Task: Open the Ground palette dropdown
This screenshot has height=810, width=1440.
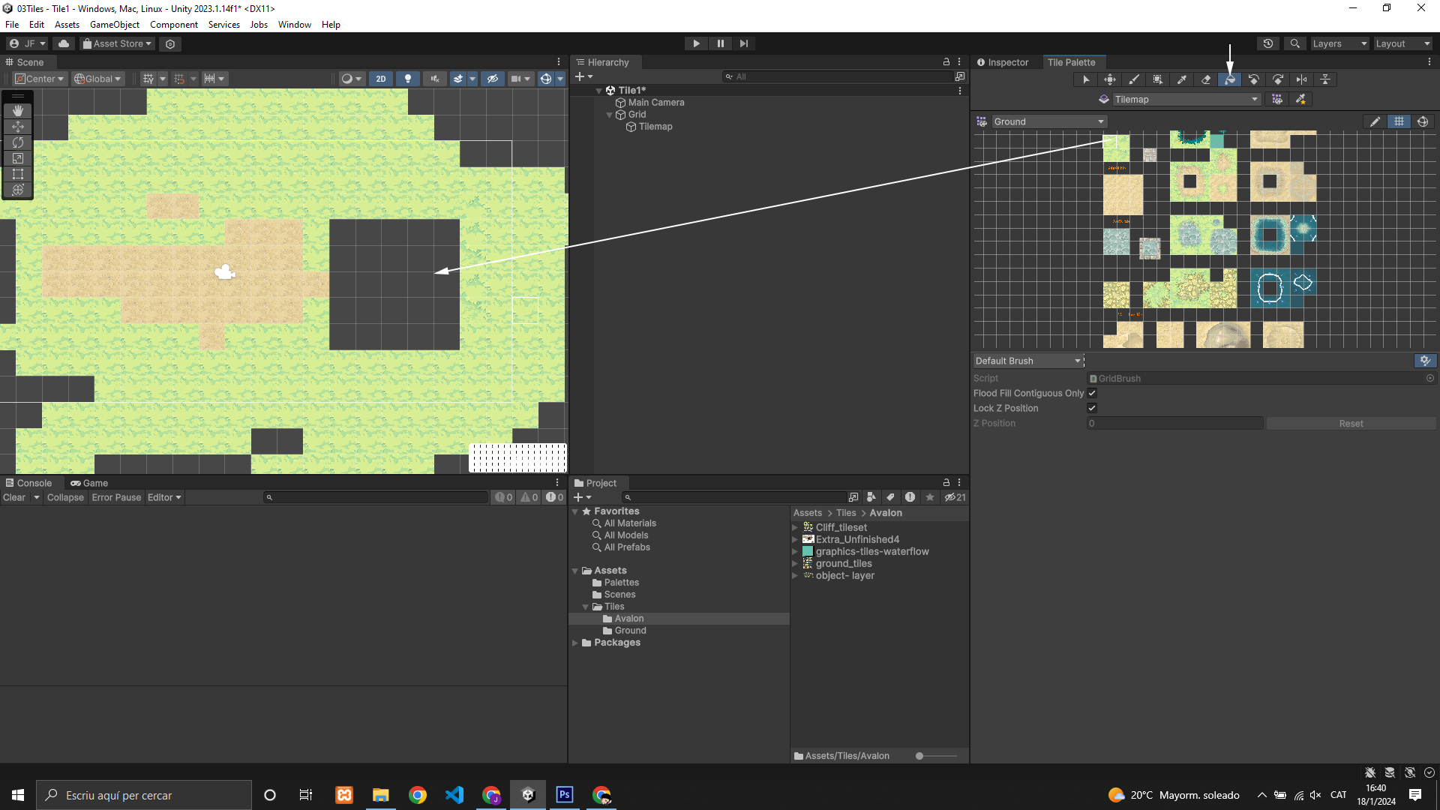Action: tap(1048, 121)
